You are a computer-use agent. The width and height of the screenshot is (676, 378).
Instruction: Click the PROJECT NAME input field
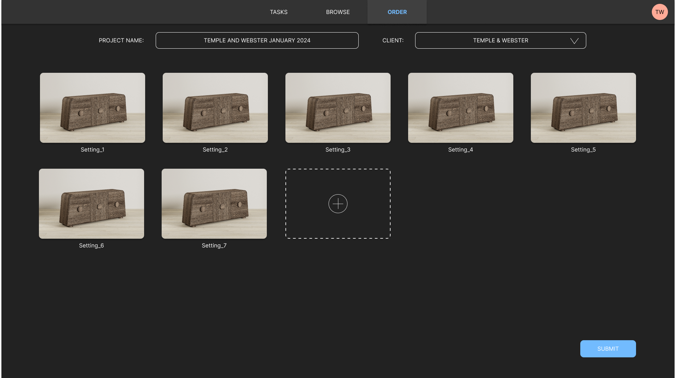click(x=257, y=40)
